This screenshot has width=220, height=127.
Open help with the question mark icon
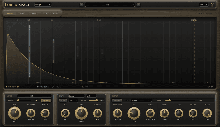[x=213, y=5]
